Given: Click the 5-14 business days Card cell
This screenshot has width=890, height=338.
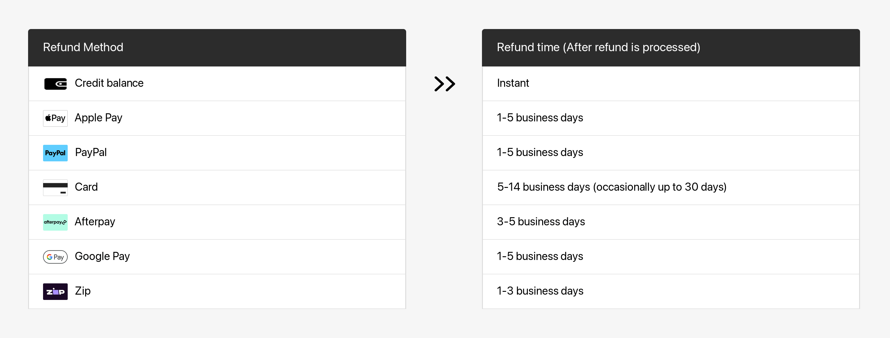Looking at the screenshot, I should click(611, 187).
